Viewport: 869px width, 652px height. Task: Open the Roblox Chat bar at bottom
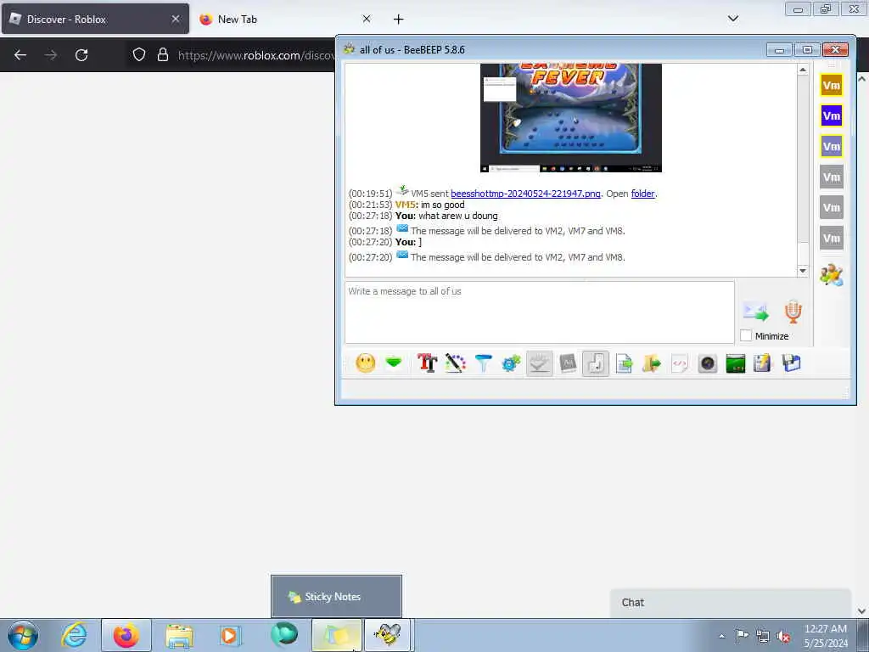(731, 603)
